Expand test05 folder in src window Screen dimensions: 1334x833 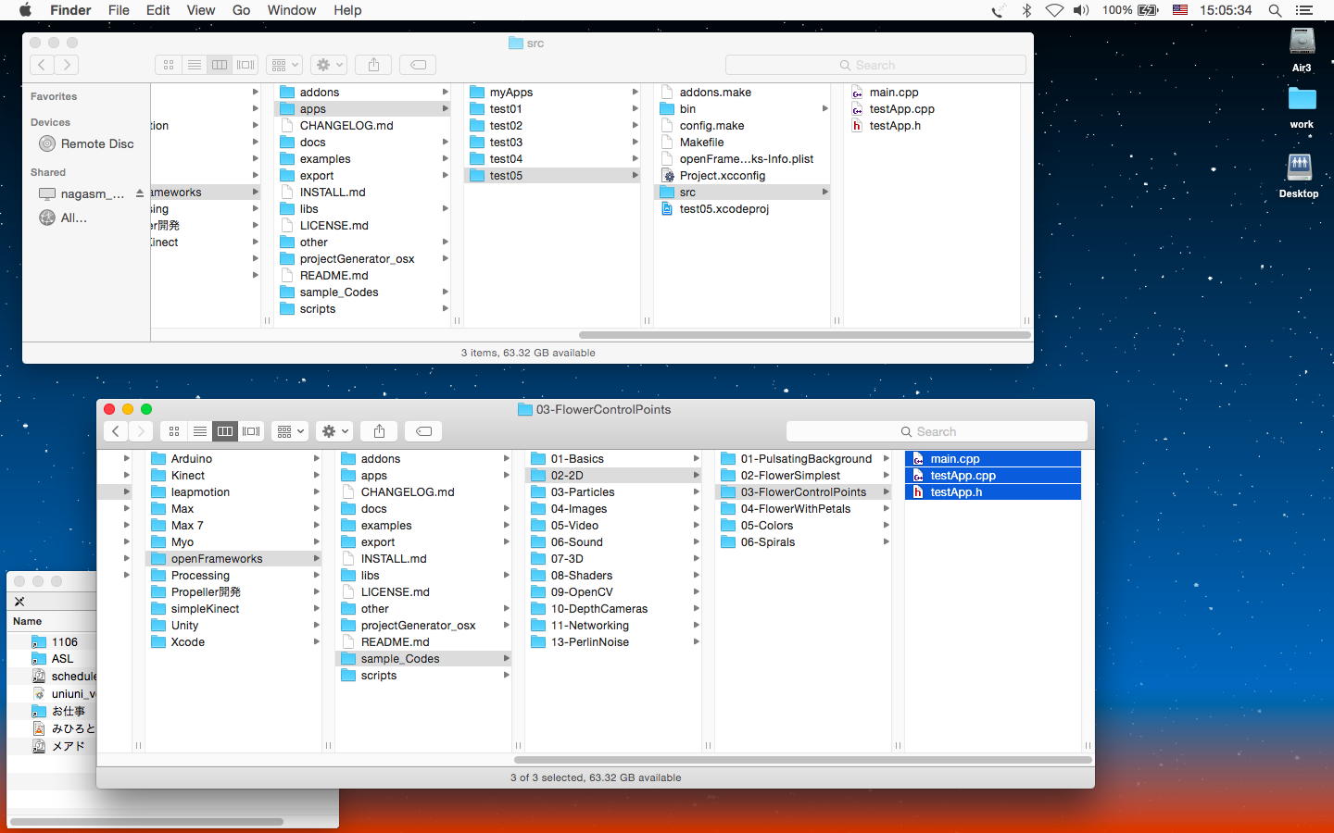coord(635,175)
